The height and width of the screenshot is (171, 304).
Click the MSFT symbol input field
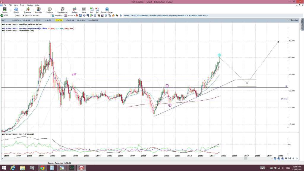[9, 15]
